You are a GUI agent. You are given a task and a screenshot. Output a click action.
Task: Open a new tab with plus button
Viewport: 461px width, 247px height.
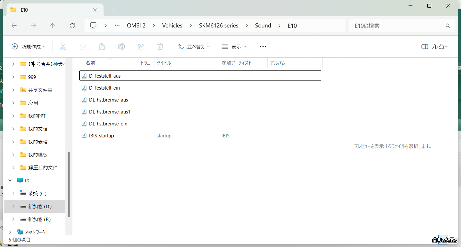[113, 10]
